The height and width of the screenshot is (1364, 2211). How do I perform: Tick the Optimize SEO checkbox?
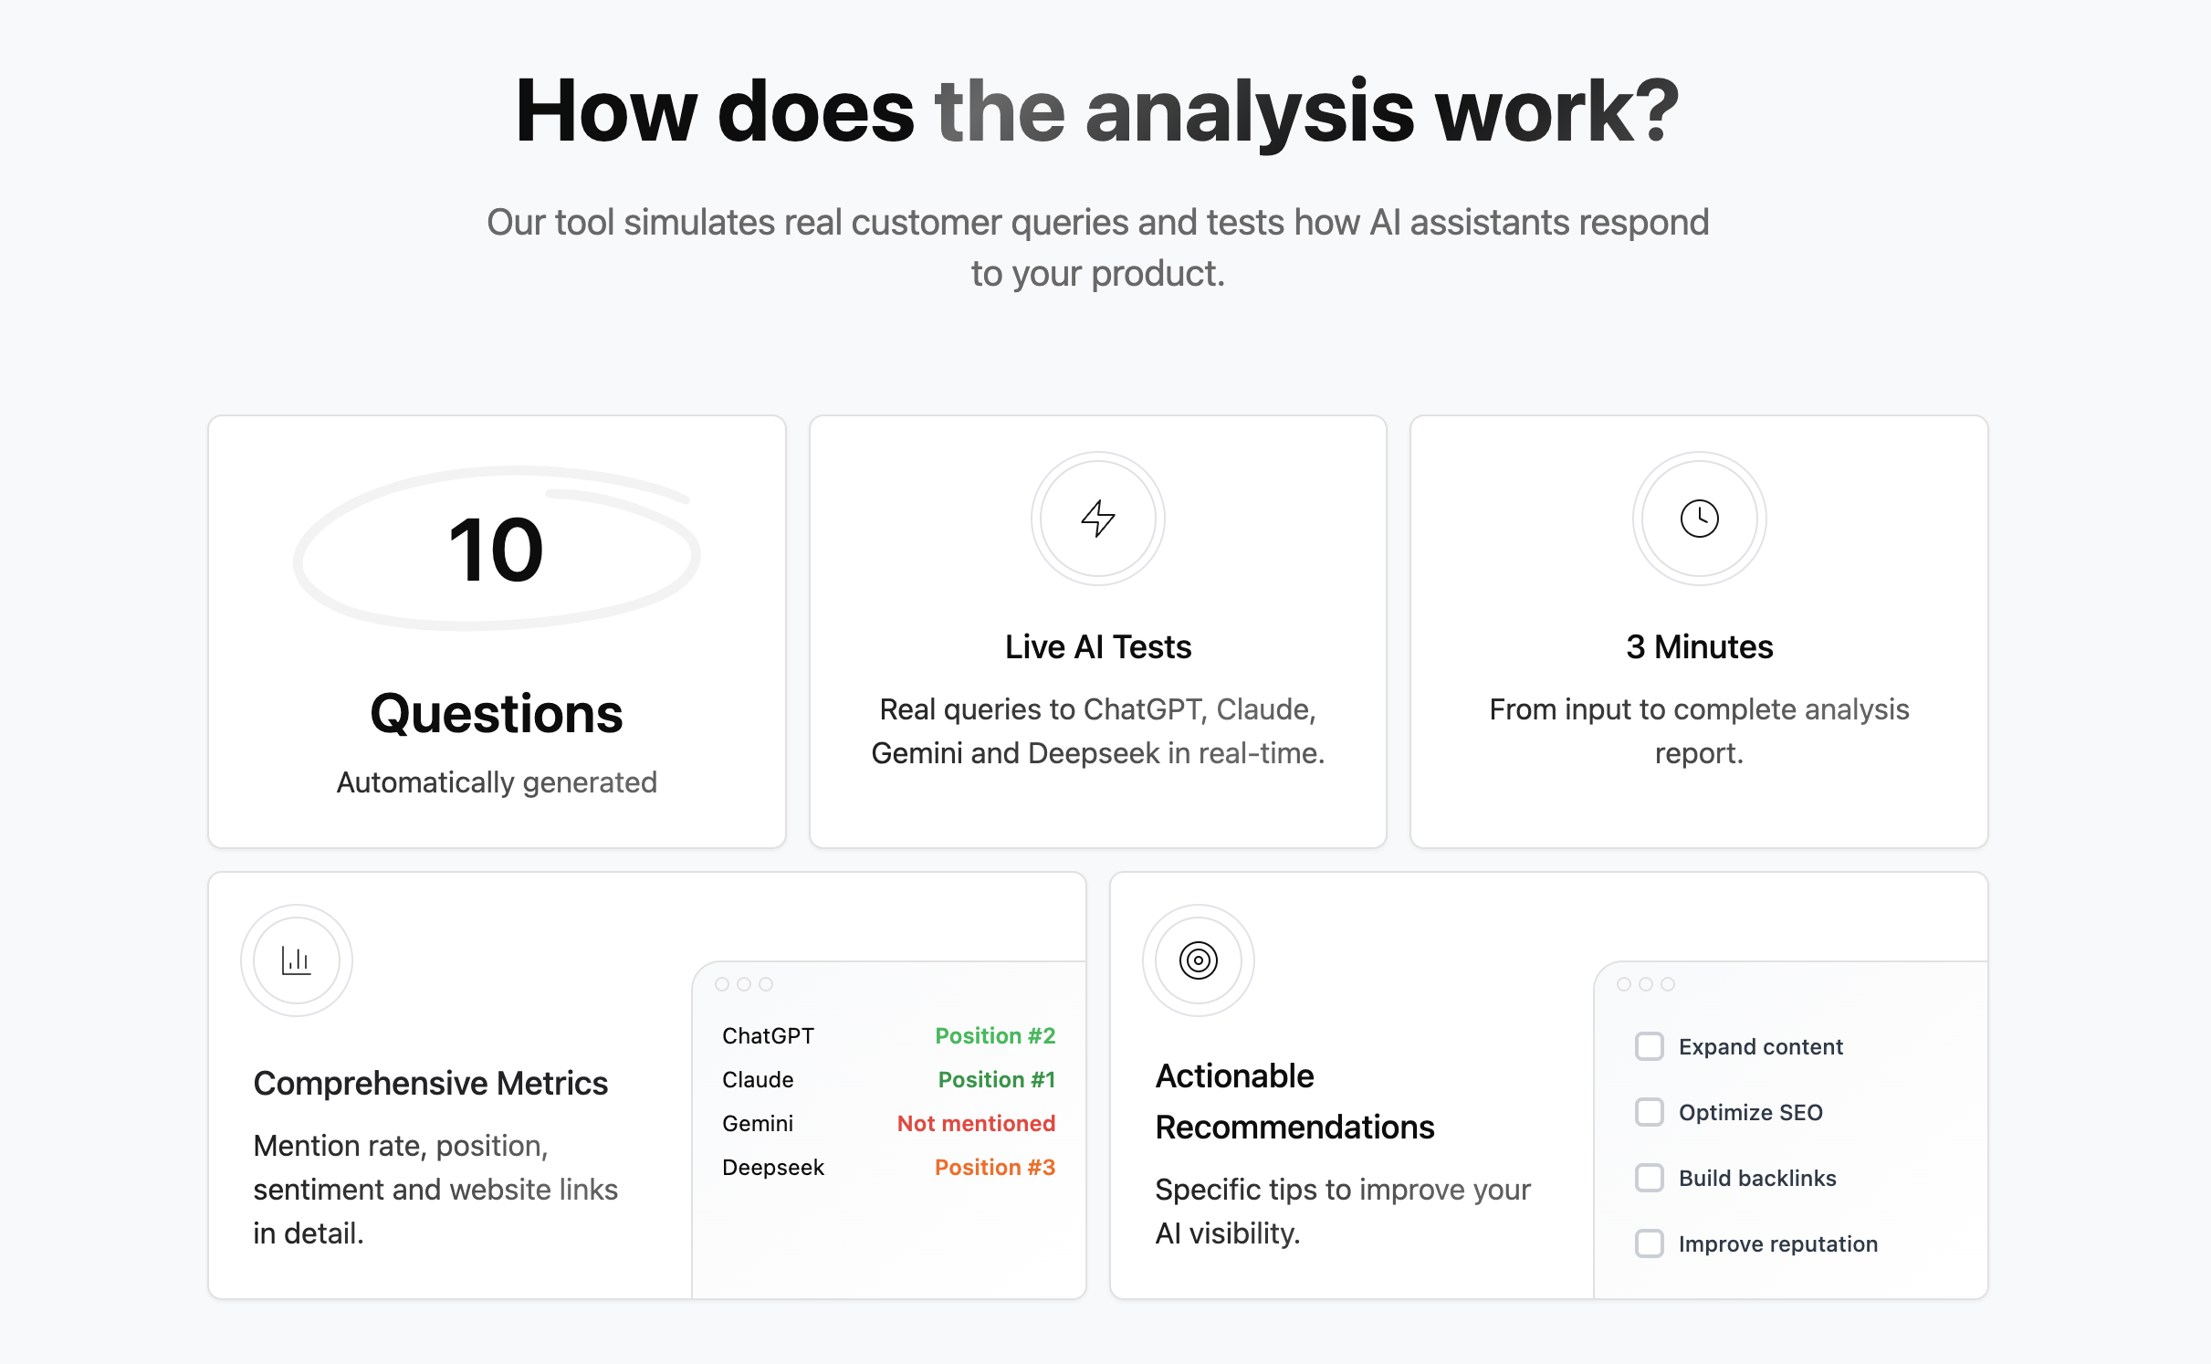[1650, 1112]
